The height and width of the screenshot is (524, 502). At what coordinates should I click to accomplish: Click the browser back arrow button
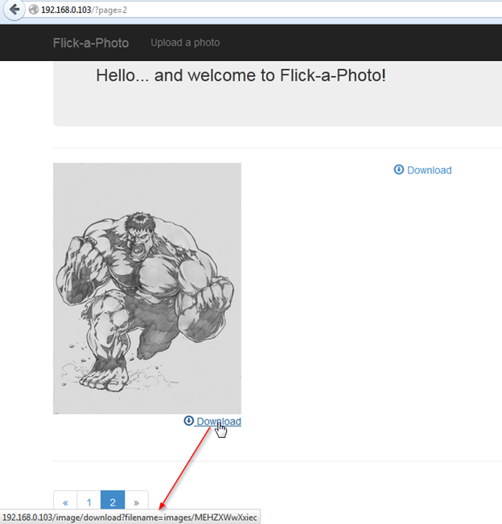14,10
